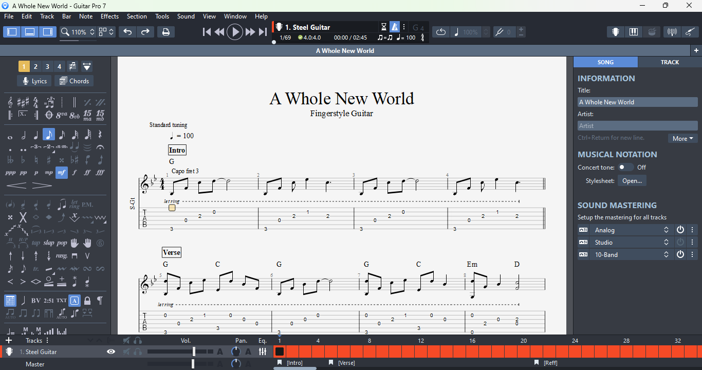Add a fermata to the note
This screenshot has height=370, width=702.
coord(100,147)
